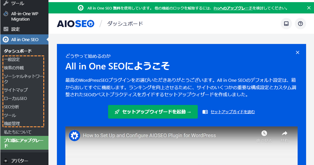314x165 pixels.
Task: Open the 一般設定 submenu item
Action: [12, 59]
